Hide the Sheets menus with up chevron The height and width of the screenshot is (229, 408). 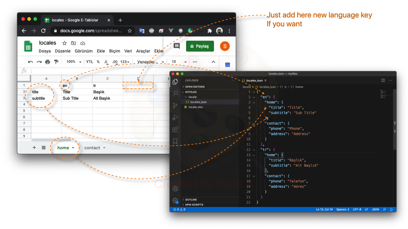213,62
